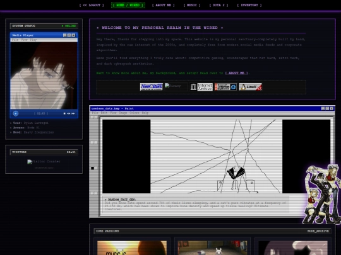Close the Paint window
Screen dimensions: 341x255
[332, 108]
